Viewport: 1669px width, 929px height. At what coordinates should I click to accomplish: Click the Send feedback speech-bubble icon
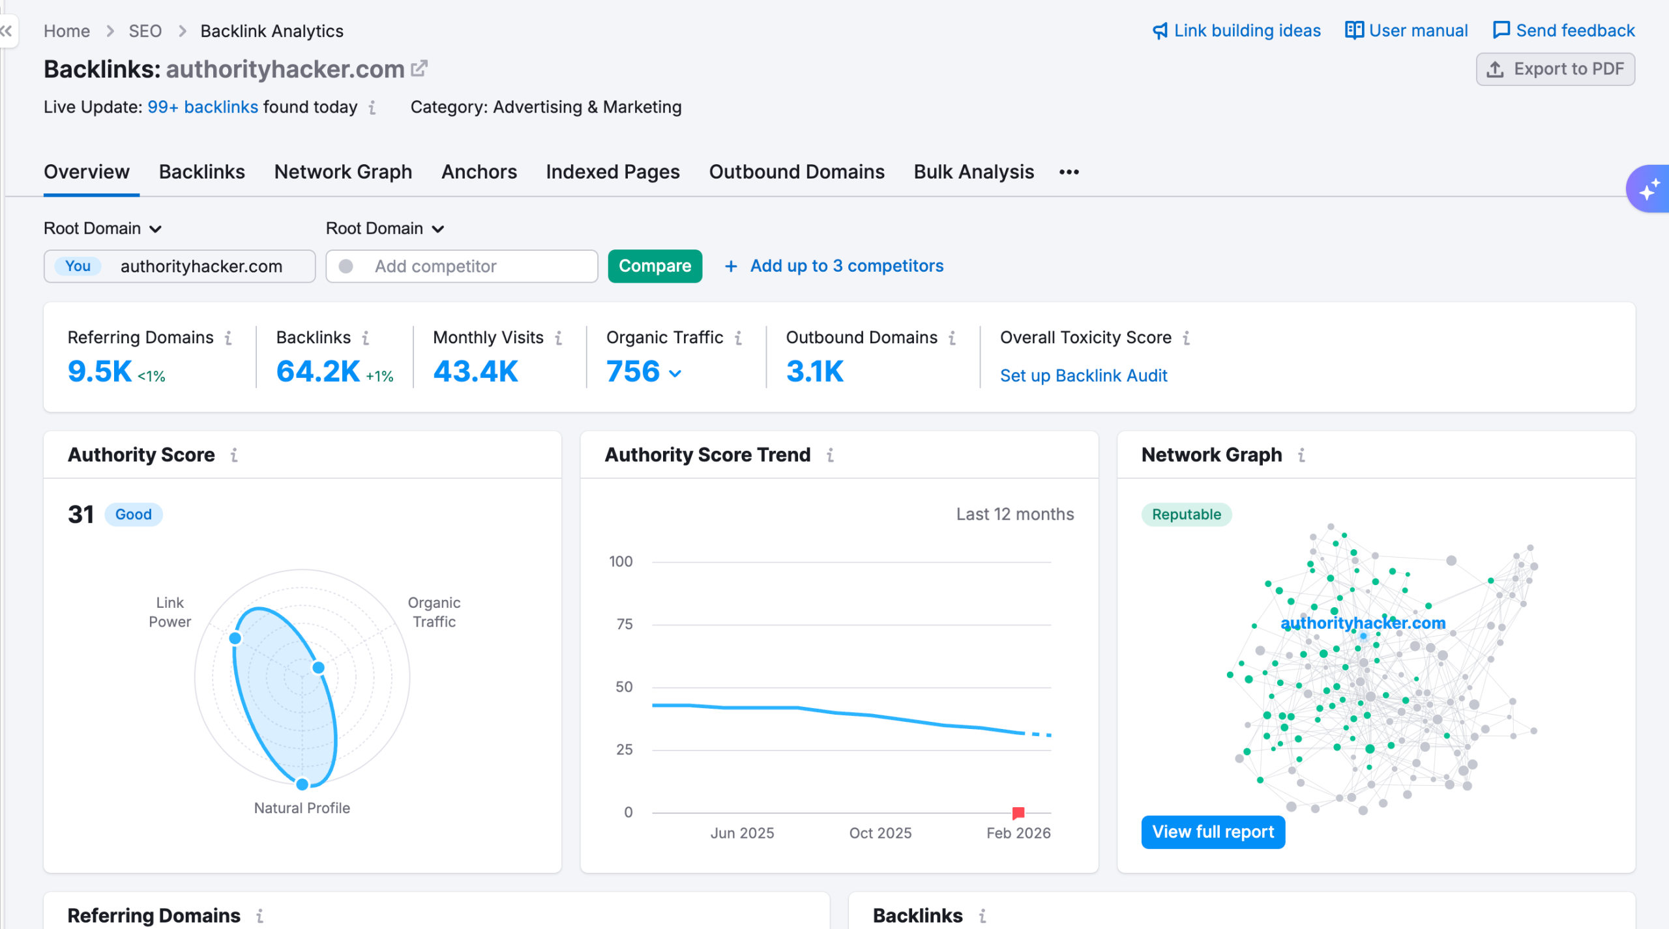[1501, 30]
